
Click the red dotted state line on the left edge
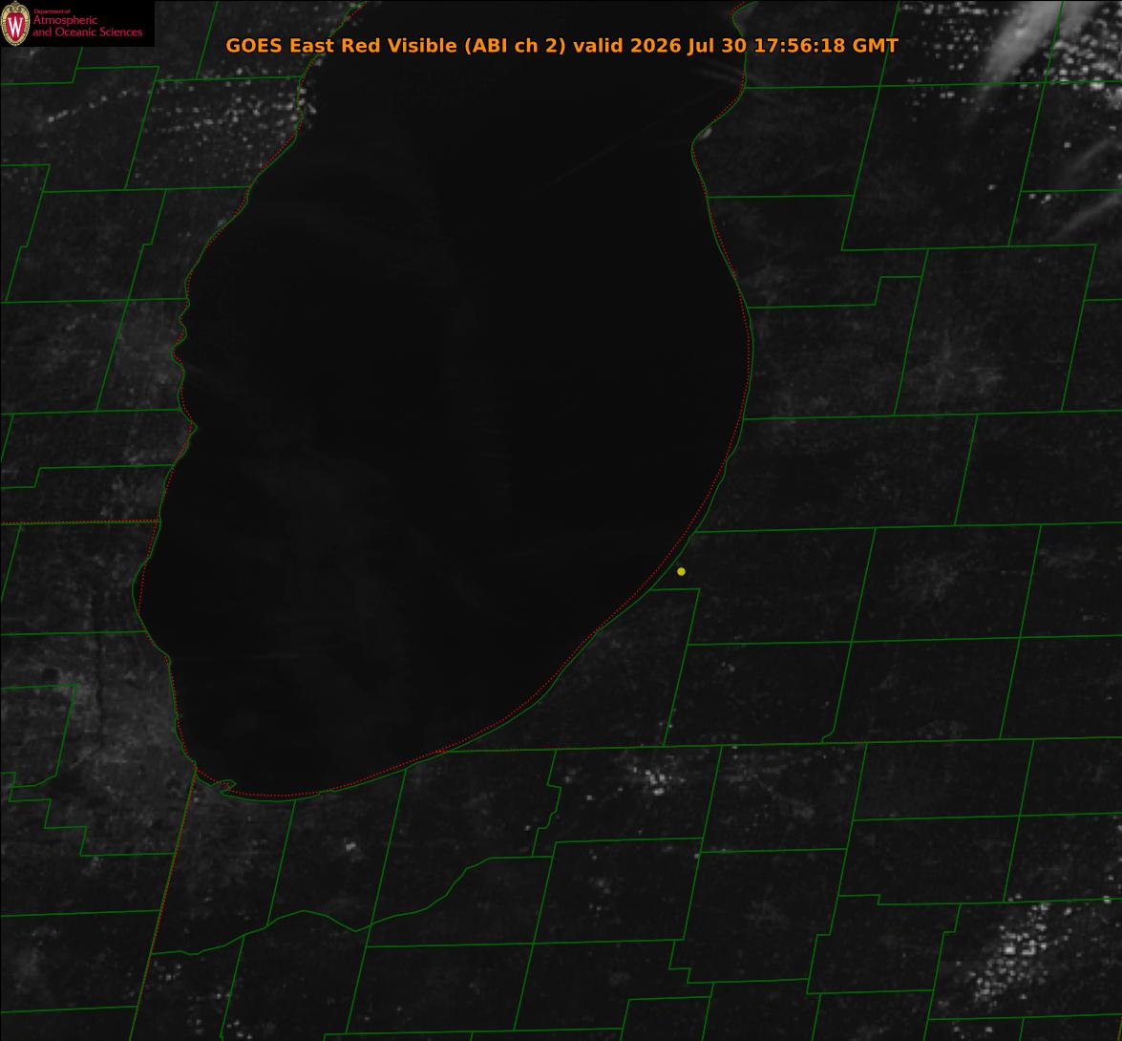(78, 522)
